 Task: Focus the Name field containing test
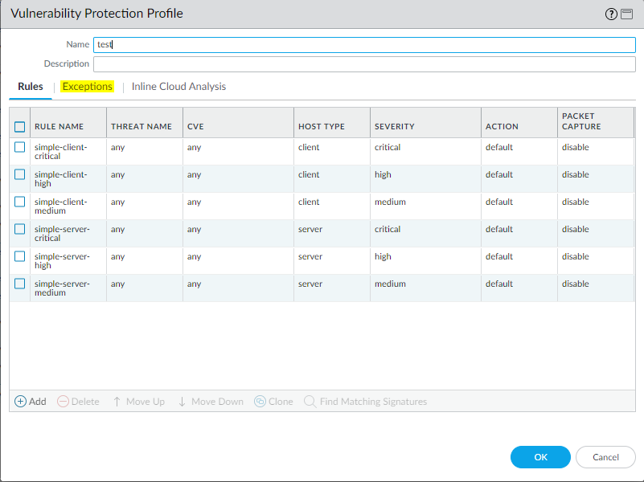(x=364, y=45)
